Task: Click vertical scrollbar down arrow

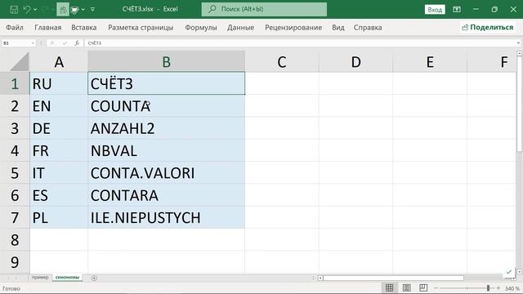Action: click(x=520, y=272)
